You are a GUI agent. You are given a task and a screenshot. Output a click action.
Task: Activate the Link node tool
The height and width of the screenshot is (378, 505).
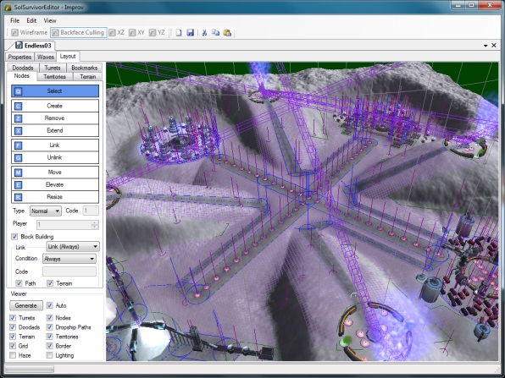coord(55,145)
